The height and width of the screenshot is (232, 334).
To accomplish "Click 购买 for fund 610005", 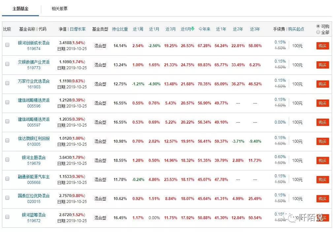I will tap(322, 142).
